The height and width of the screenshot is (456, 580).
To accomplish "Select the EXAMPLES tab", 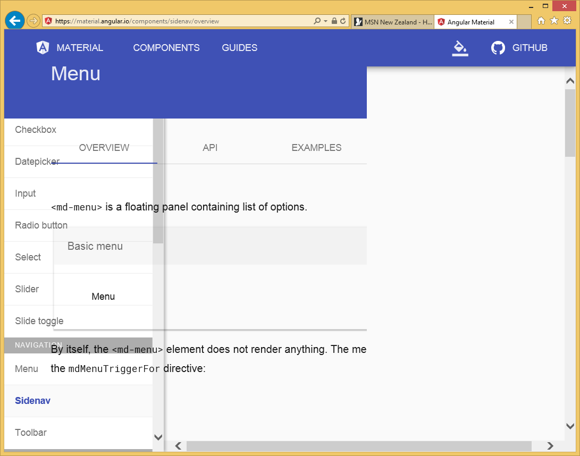I will pos(316,148).
